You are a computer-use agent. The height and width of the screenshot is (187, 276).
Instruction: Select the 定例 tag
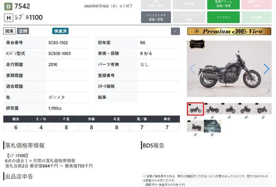point(23,31)
